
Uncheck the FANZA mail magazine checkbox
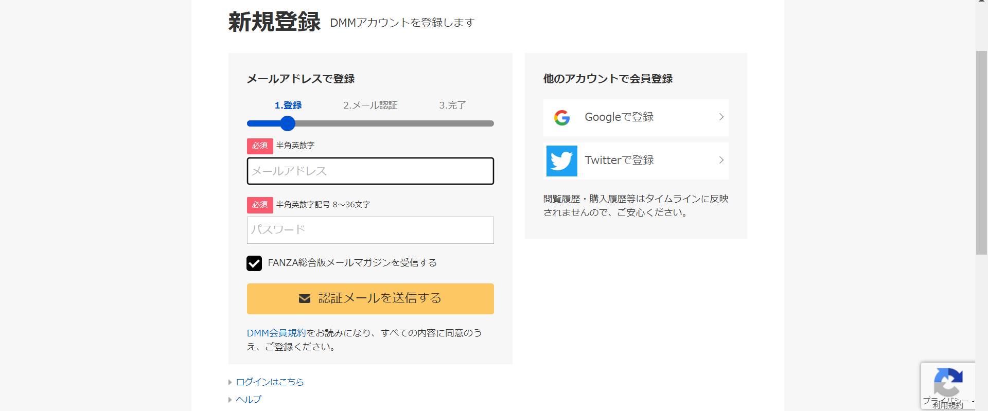[x=254, y=263]
